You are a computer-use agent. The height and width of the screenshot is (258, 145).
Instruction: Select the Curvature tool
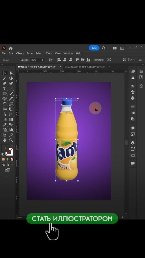point(11,83)
